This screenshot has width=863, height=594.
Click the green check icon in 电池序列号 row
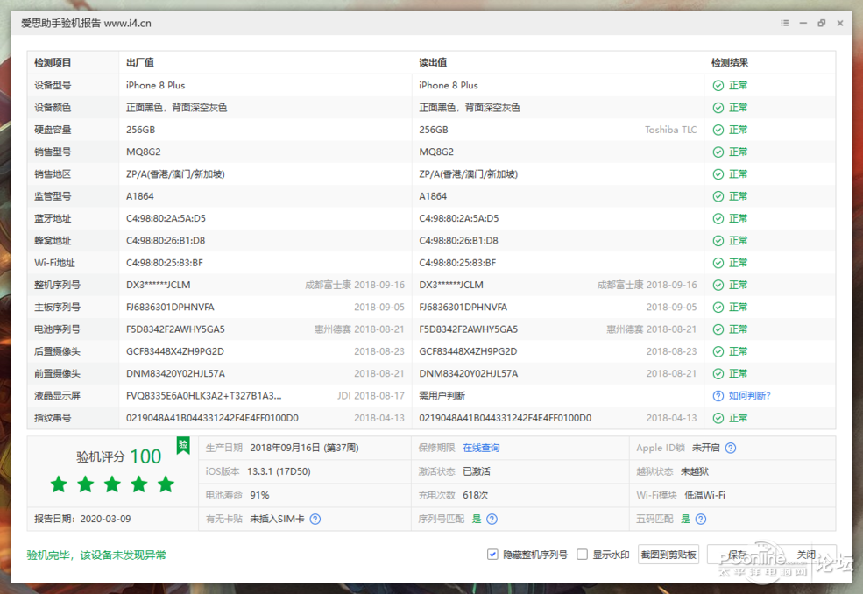(718, 329)
